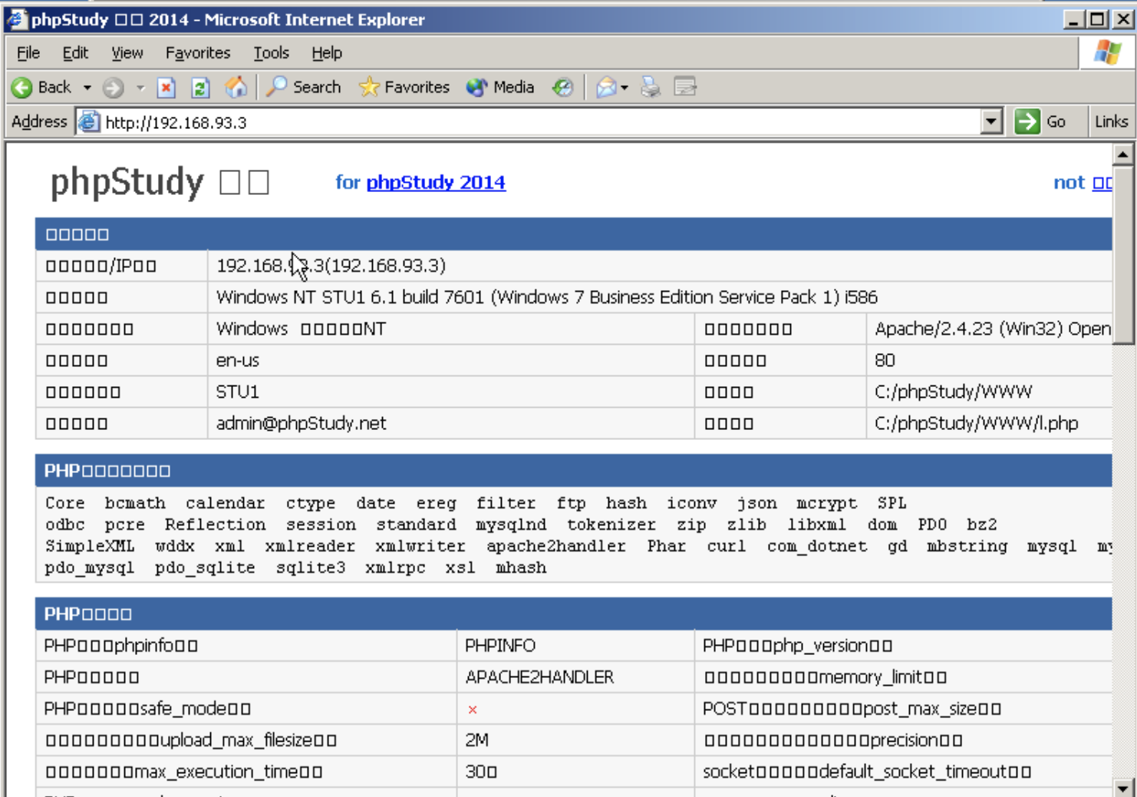
Task: Expand the Mail button dropdown arrow
Action: tap(625, 88)
